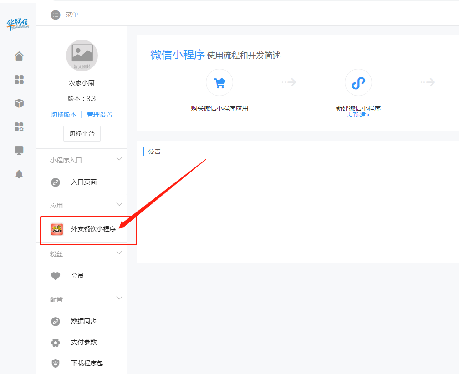Click the link icon beside 数据同步

tap(56, 321)
